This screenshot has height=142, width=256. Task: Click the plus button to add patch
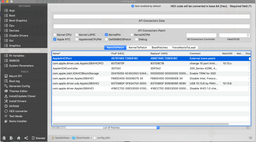point(58,127)
